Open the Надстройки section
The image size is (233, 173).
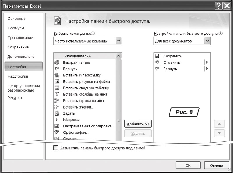click(18, 76)
